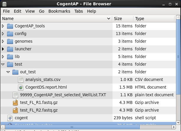Screen dimensions: 181x131
Task: Expand the config folder tree
Action: click(3, 34)
